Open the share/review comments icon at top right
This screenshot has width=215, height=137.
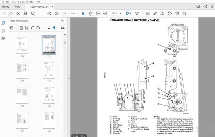pyautogui.click(x=198, y=7)
